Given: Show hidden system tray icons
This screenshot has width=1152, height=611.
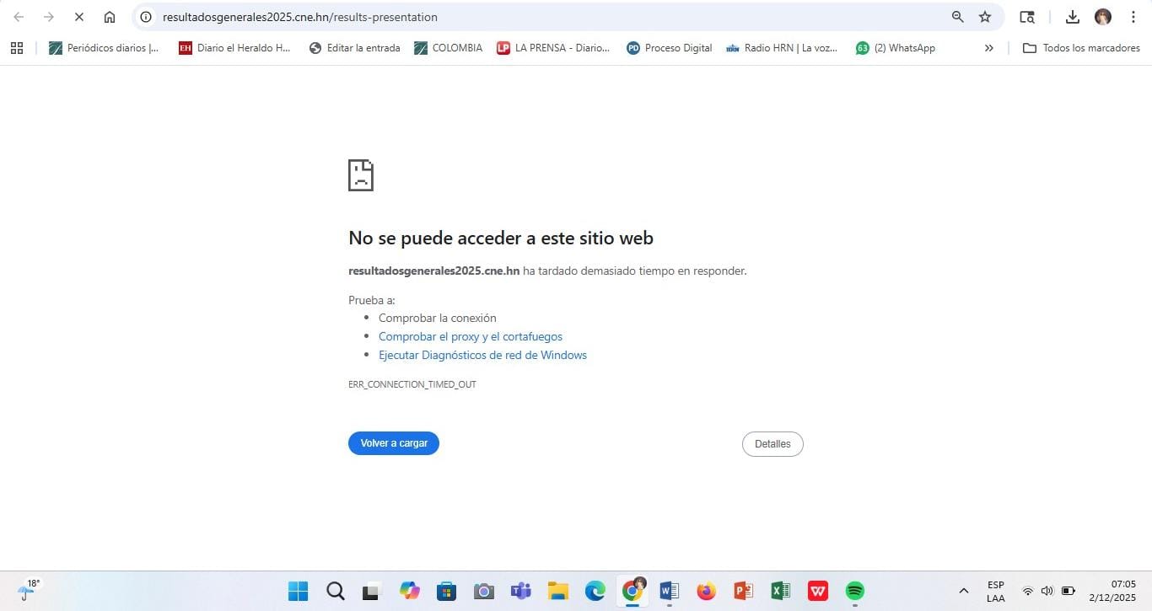Looking at the screenshot, I should coord(963,591).
